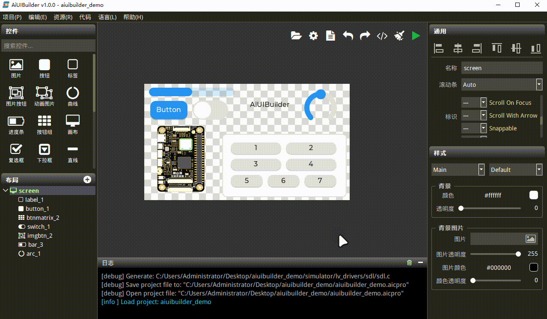Open the 资源(R) menu
This screenshot has height=319, width=547.
(x=63, y=17)
